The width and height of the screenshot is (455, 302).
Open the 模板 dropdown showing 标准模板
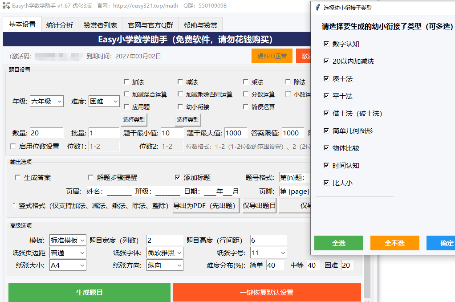(68, 240)
